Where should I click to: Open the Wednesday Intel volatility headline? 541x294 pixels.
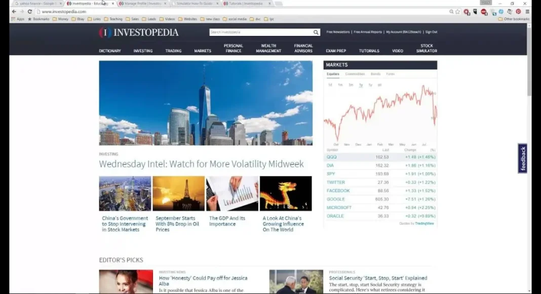[x=201, y=164]
